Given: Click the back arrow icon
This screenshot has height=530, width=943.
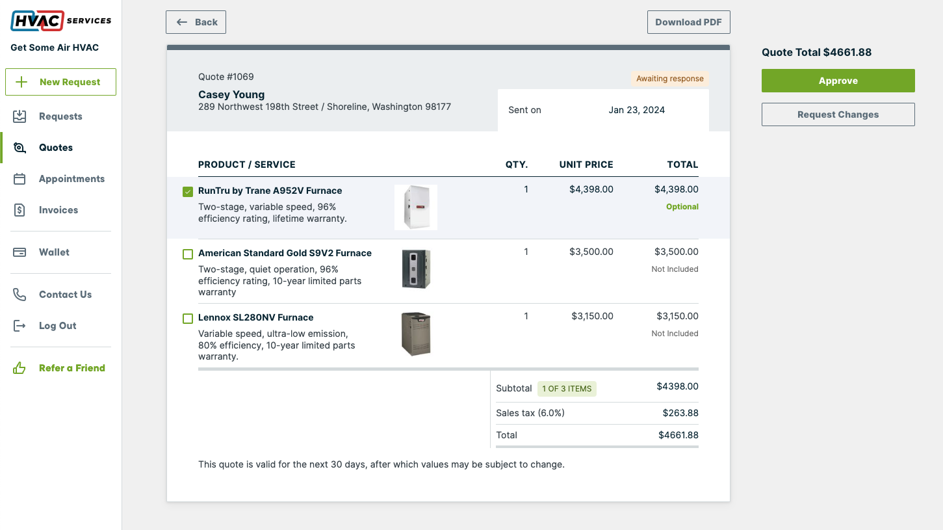Looking at the screenshot, I should pyautogui.click(x=182, y=22).
